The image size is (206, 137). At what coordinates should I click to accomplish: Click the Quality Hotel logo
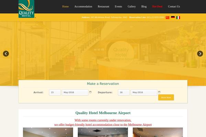coord(26,9)
